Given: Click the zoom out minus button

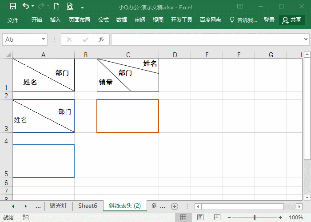Looking at the screenshot, I should (229, 218).
